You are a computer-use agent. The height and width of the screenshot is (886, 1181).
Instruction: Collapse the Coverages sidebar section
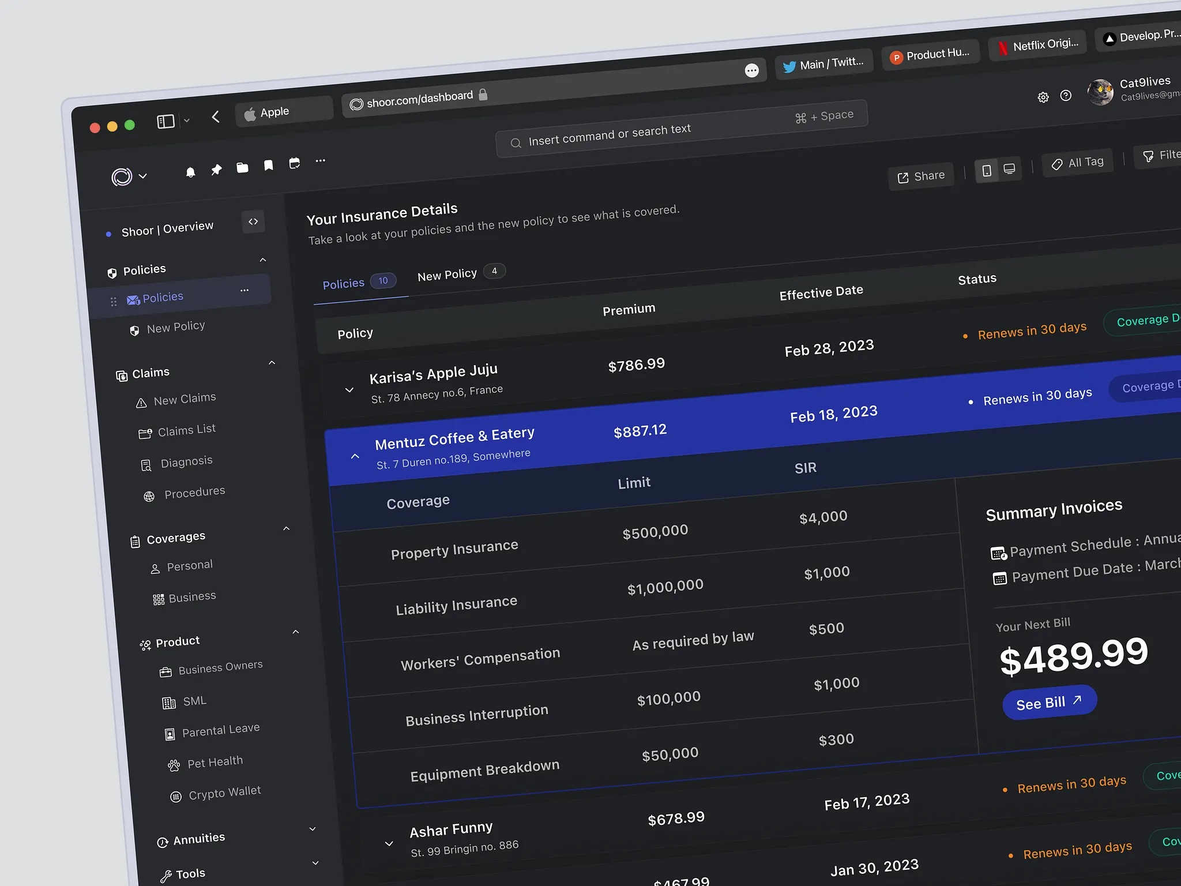point(286,528)
